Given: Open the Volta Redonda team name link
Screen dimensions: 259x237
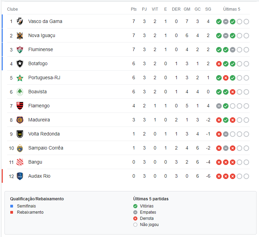Looking at the screenshot, I should pos(44,134).
